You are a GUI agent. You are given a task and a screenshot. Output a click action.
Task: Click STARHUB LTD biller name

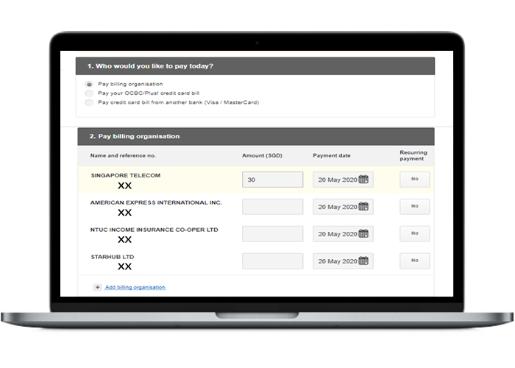click(113, 257)
